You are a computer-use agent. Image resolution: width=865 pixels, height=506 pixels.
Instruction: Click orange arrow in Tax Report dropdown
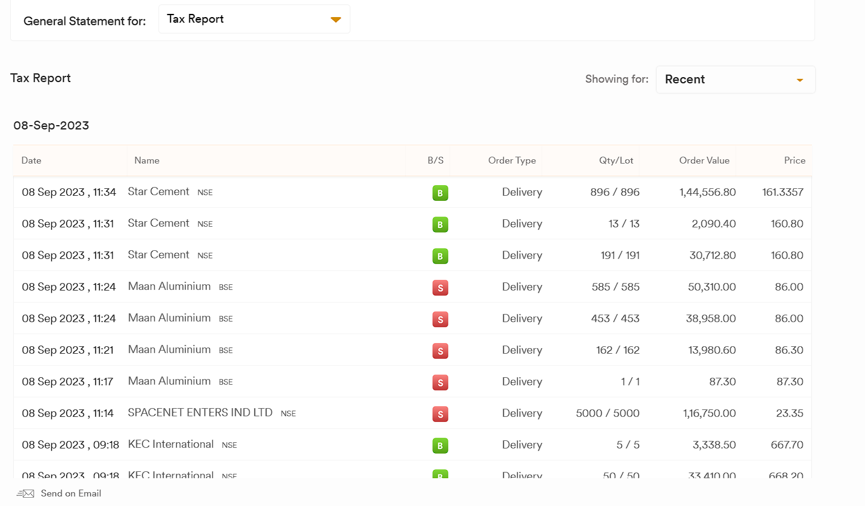point(336,20)
